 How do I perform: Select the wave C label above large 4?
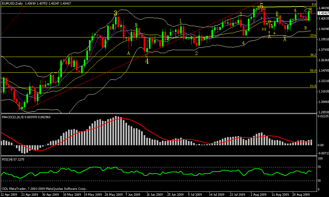[x=147, y=55]
